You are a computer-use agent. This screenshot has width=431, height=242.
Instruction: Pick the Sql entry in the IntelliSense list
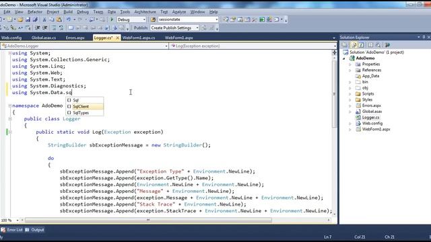(x=85, y=100)
